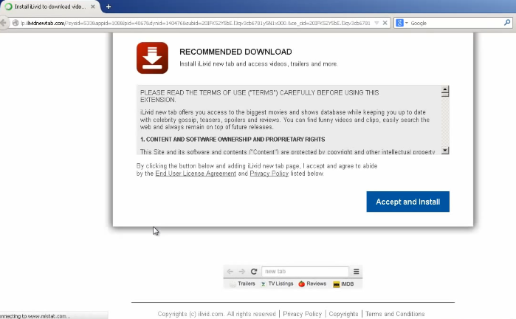
Task: Open the End User License Agreement link
Action: pos(196,174)
